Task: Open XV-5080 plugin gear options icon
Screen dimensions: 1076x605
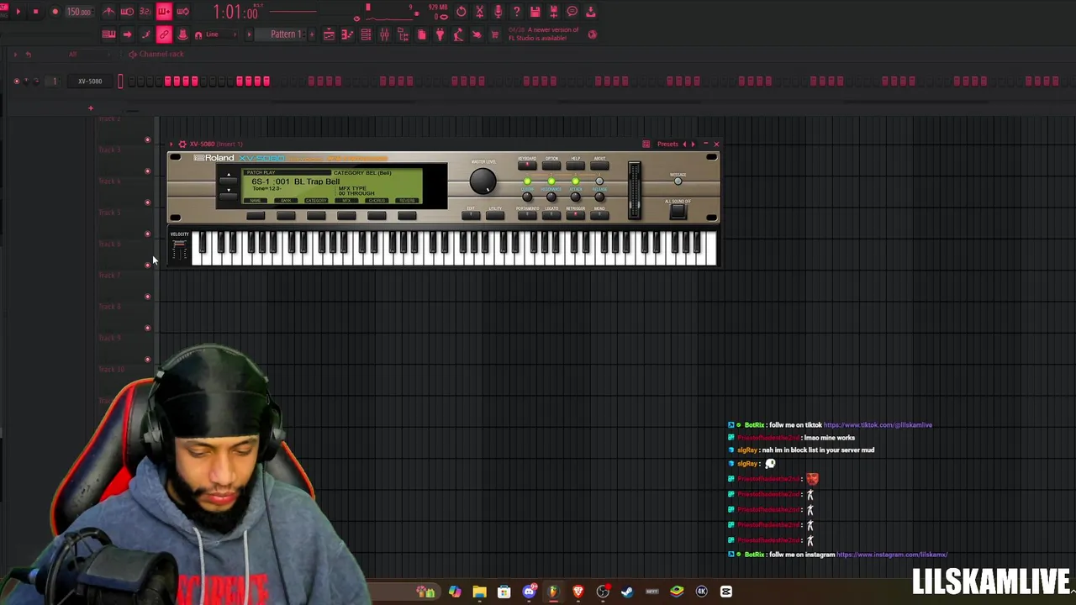Action: (x=182, y=144)
